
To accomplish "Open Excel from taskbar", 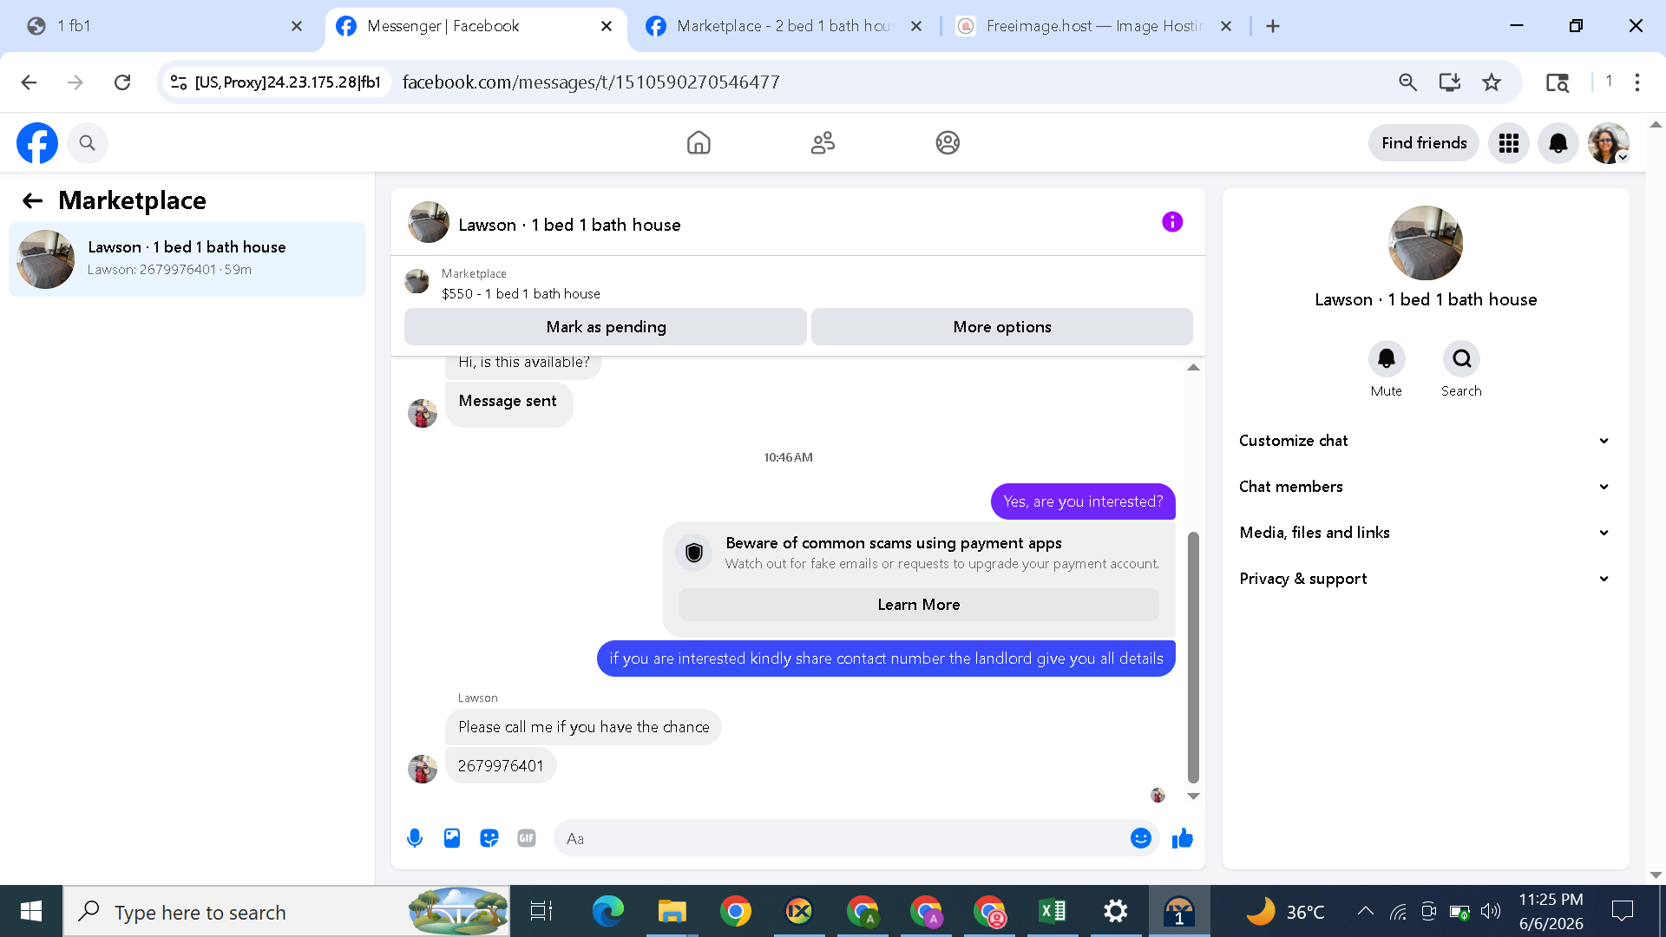I will (x=1052, y=911).
